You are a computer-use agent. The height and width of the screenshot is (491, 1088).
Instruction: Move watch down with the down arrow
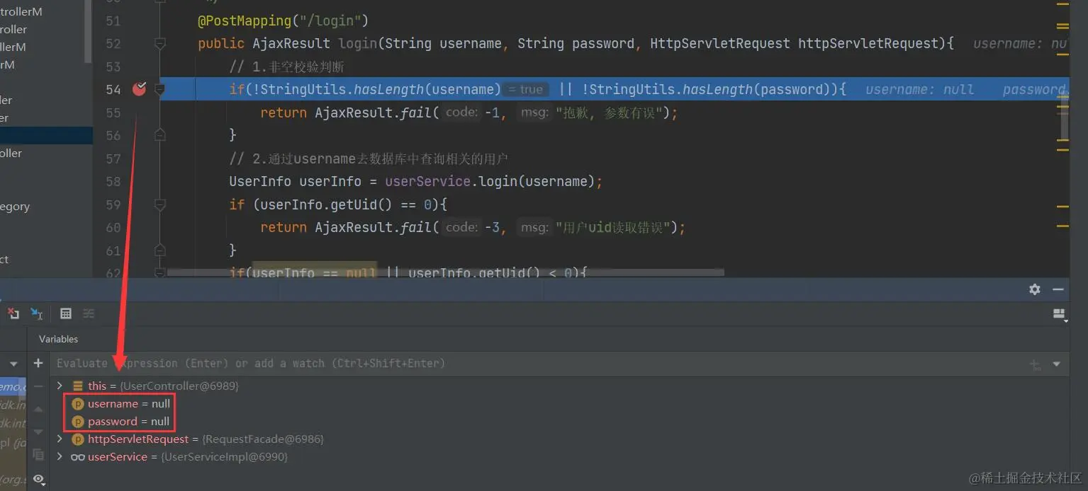(38, 432)
